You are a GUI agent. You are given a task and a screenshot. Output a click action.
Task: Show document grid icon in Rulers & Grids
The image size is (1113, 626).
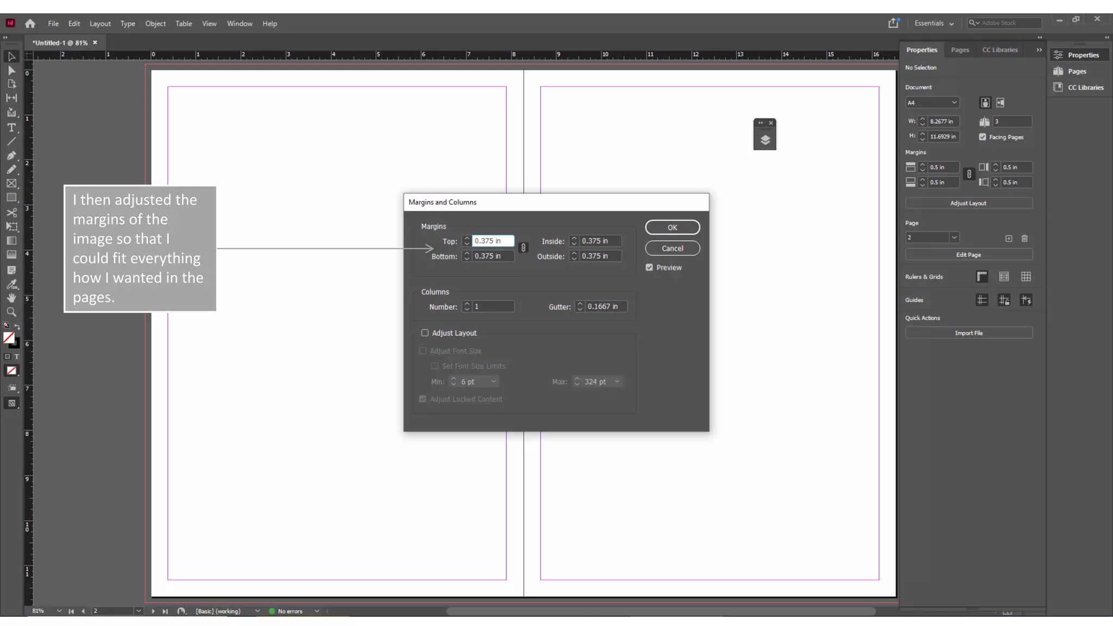pos(1026,277)
